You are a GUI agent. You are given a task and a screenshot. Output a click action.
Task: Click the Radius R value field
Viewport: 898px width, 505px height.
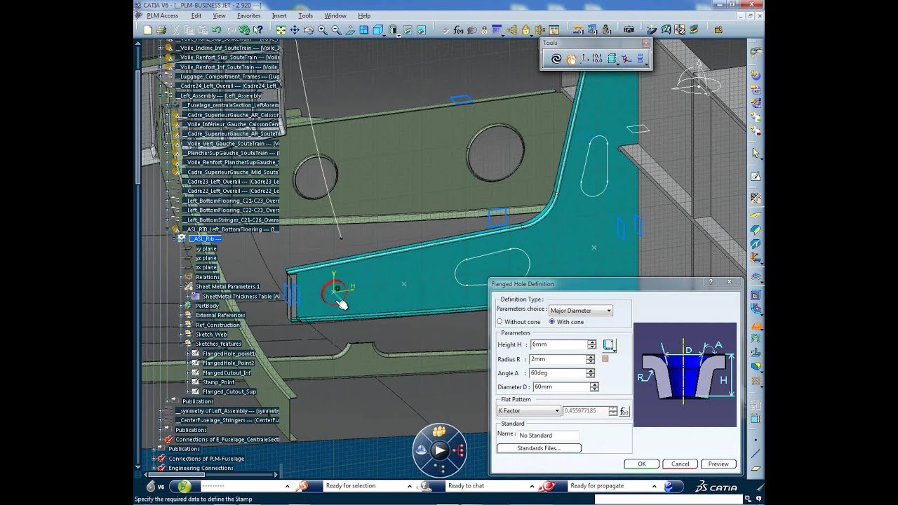coord(558,359)
